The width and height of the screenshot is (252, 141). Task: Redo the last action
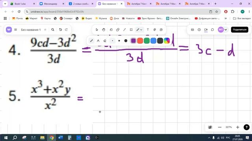tap(66, 30)
